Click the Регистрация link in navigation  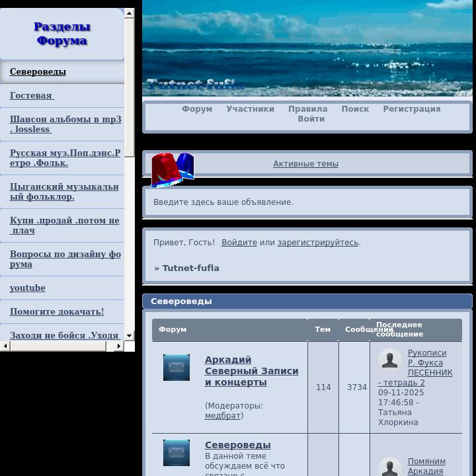(411, 109)
